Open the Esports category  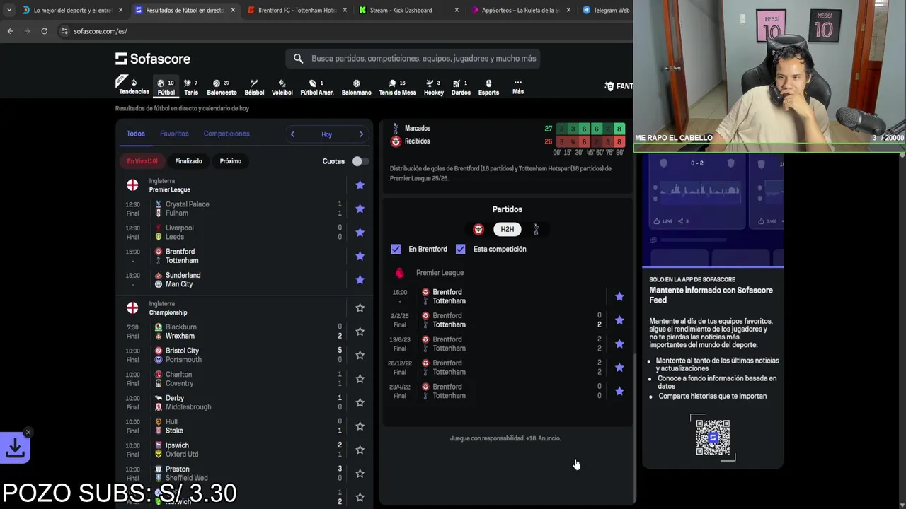[488, 87]
